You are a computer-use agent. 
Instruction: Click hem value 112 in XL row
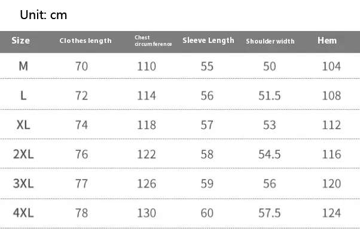(x=331, y=125)
